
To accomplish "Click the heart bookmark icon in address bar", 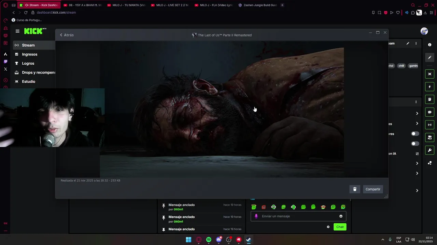I will pyautogui.click(x=398, y=13).
